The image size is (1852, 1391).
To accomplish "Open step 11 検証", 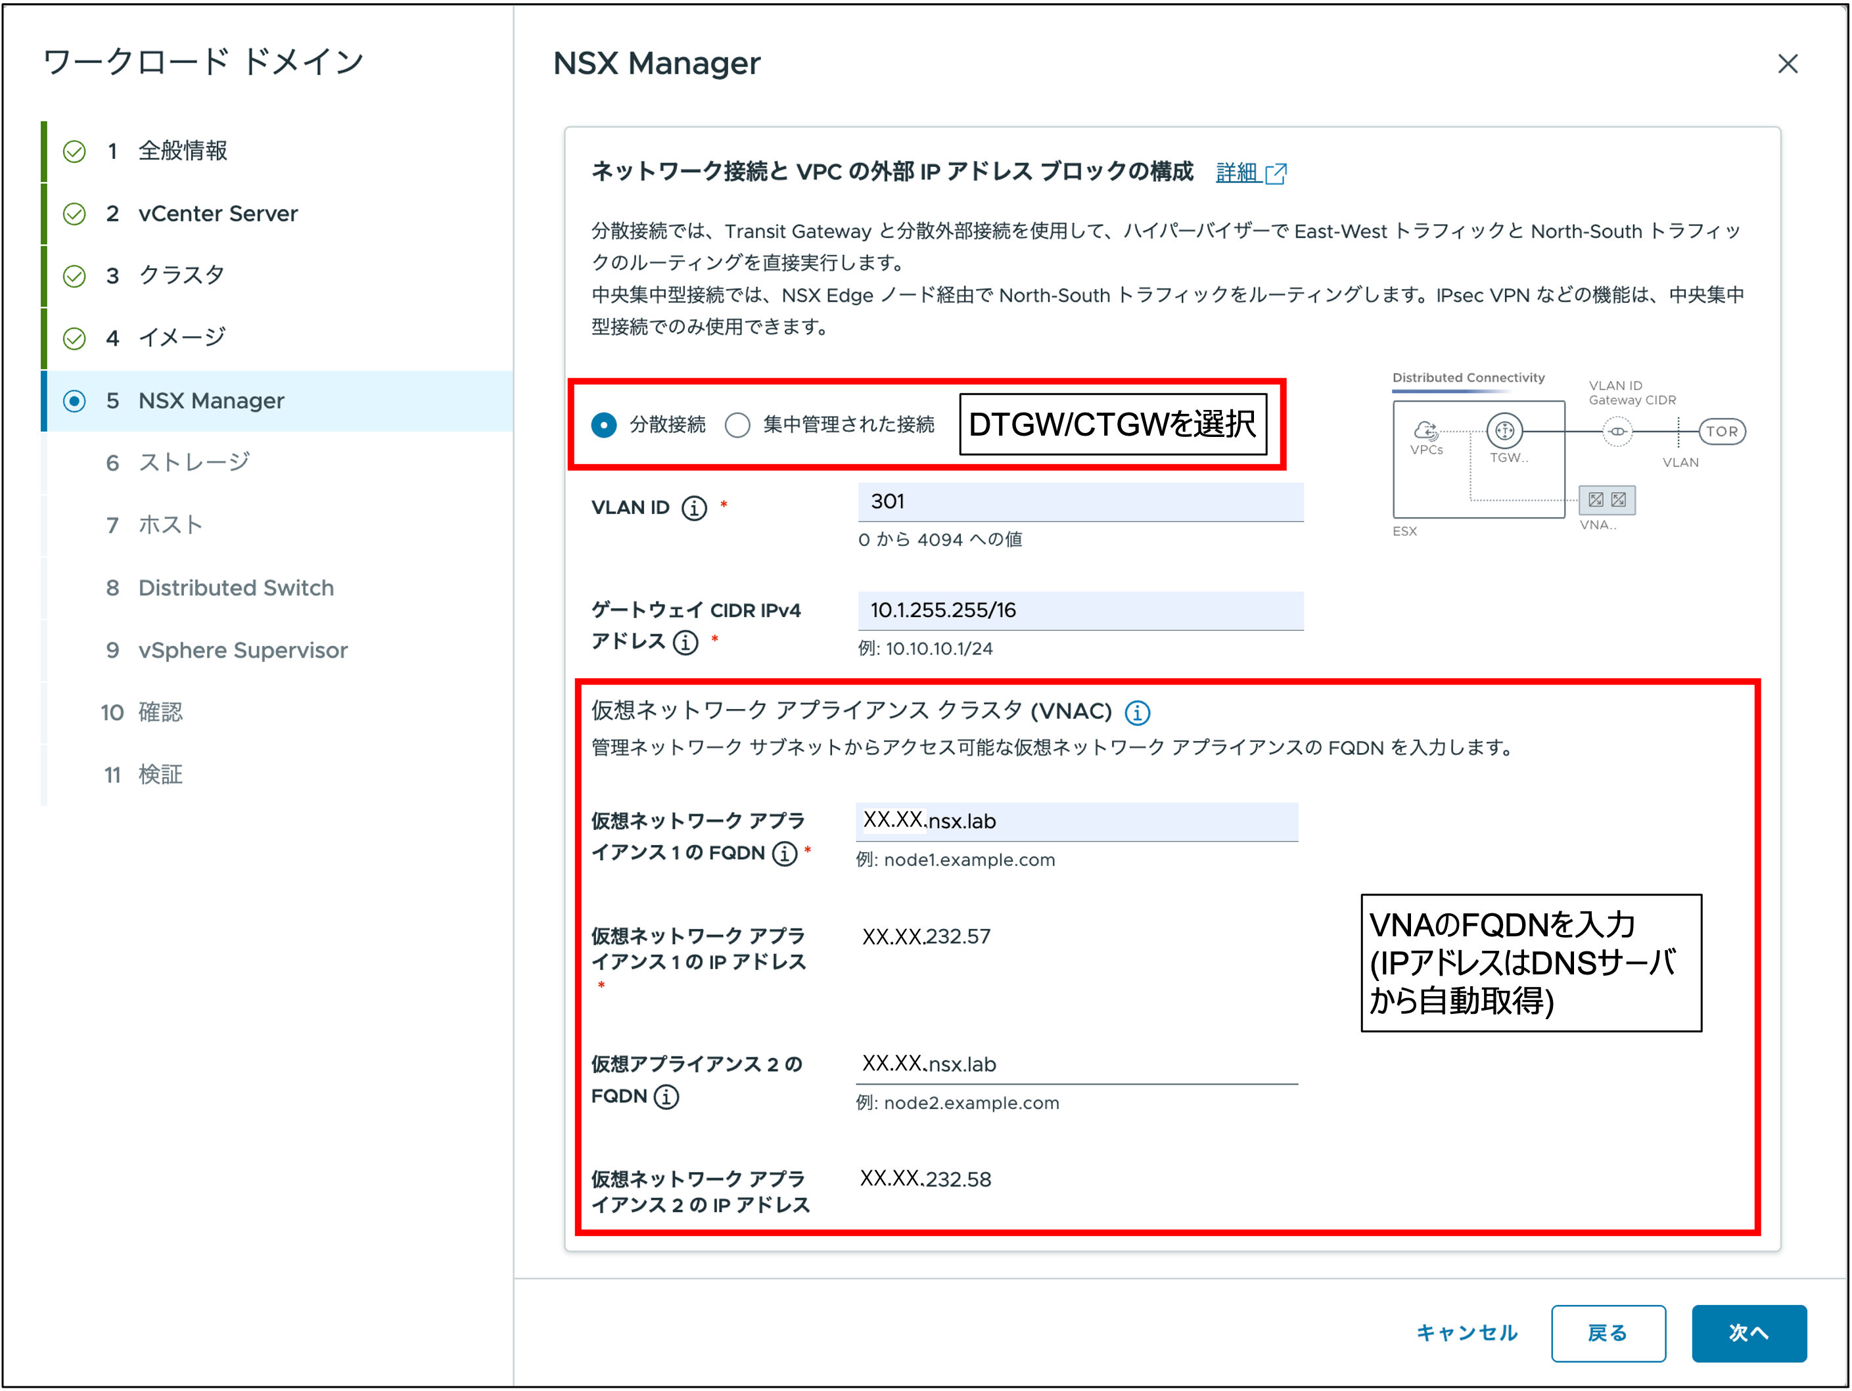I will (x=277, y=775).
